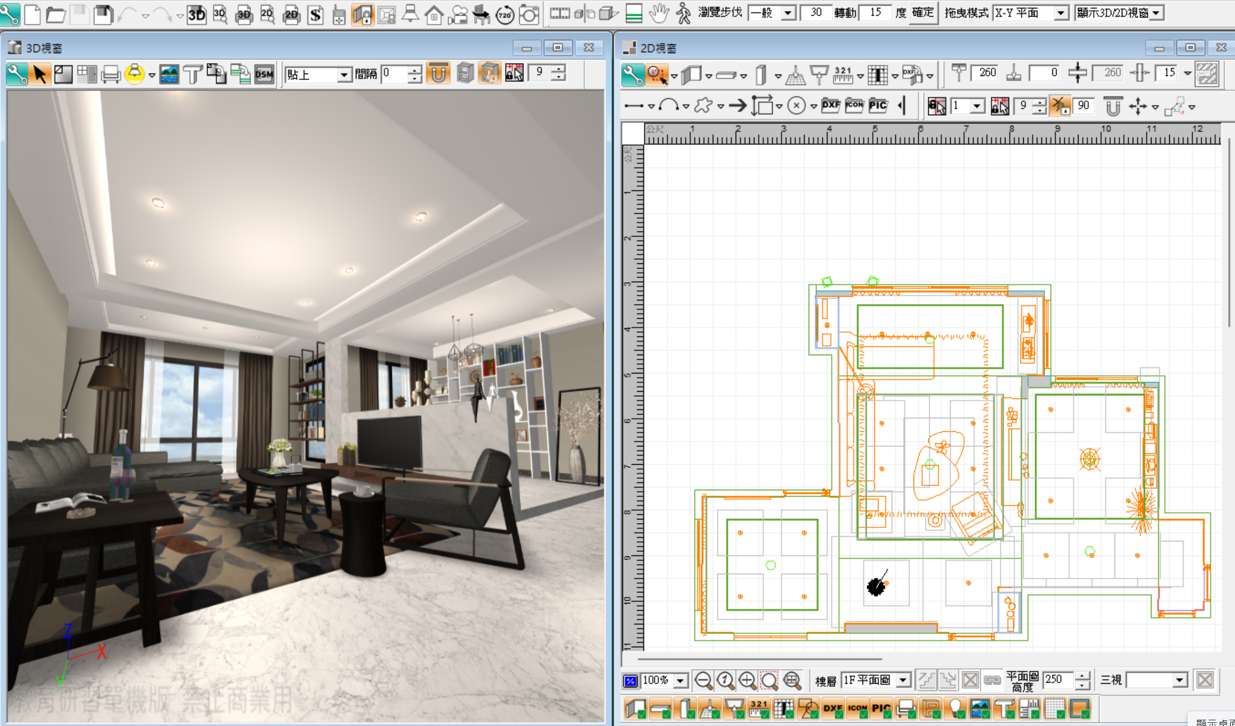Select the walk-through person icon

(683, 14)
